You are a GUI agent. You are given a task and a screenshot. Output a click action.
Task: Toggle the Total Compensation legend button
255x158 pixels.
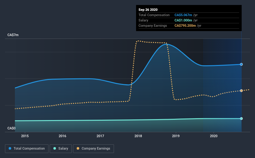tap(27, 149)
